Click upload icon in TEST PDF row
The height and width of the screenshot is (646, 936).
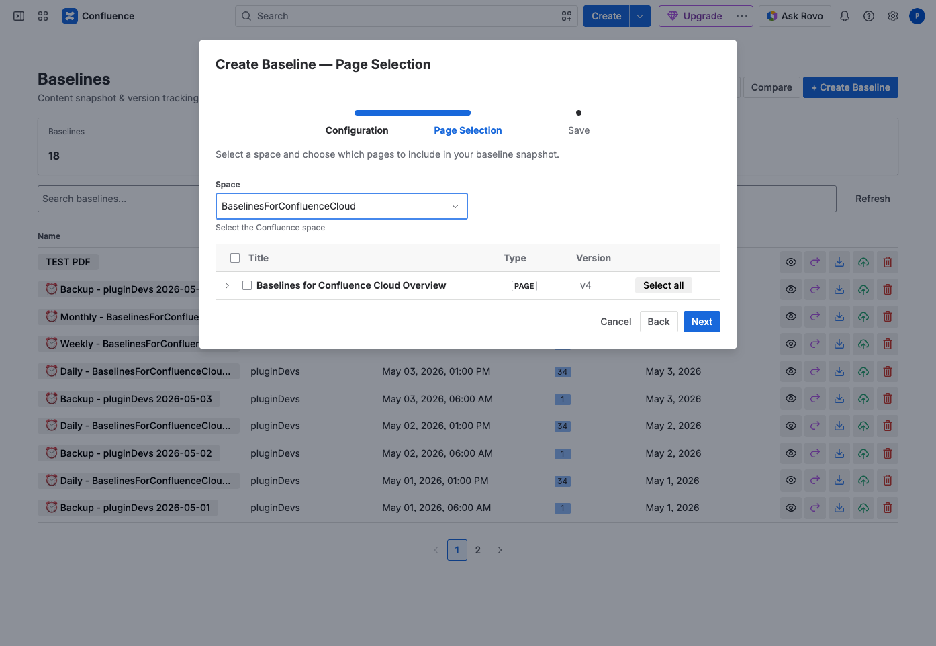point(863,262)
